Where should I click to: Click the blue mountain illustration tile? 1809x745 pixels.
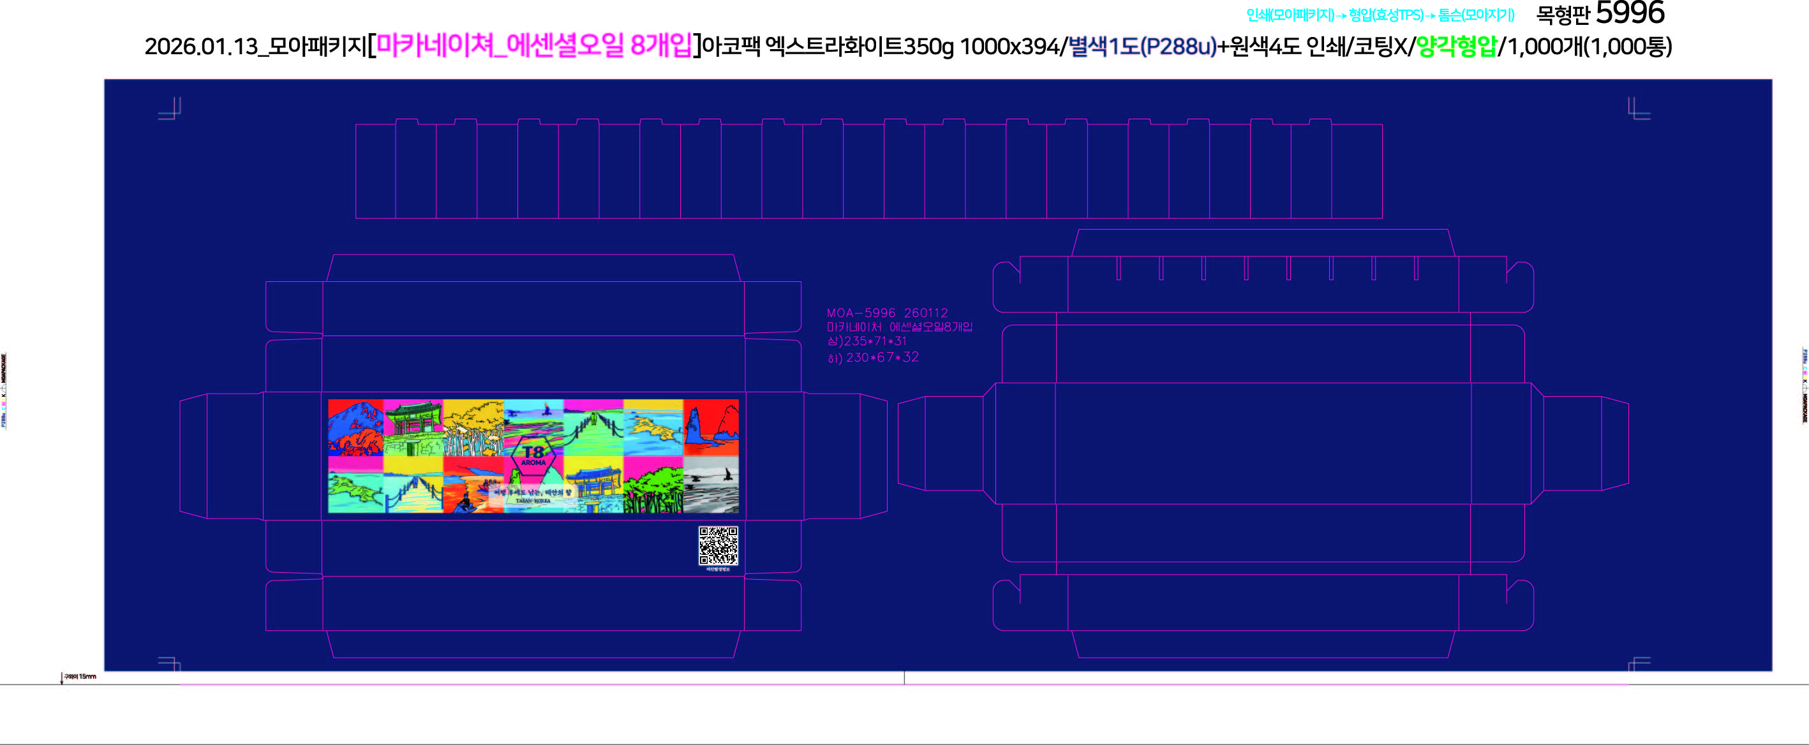[x=355, y=427]
